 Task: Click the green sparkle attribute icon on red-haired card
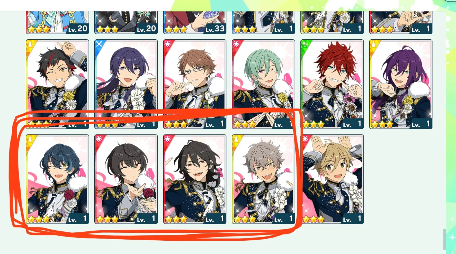coord(305,44)
